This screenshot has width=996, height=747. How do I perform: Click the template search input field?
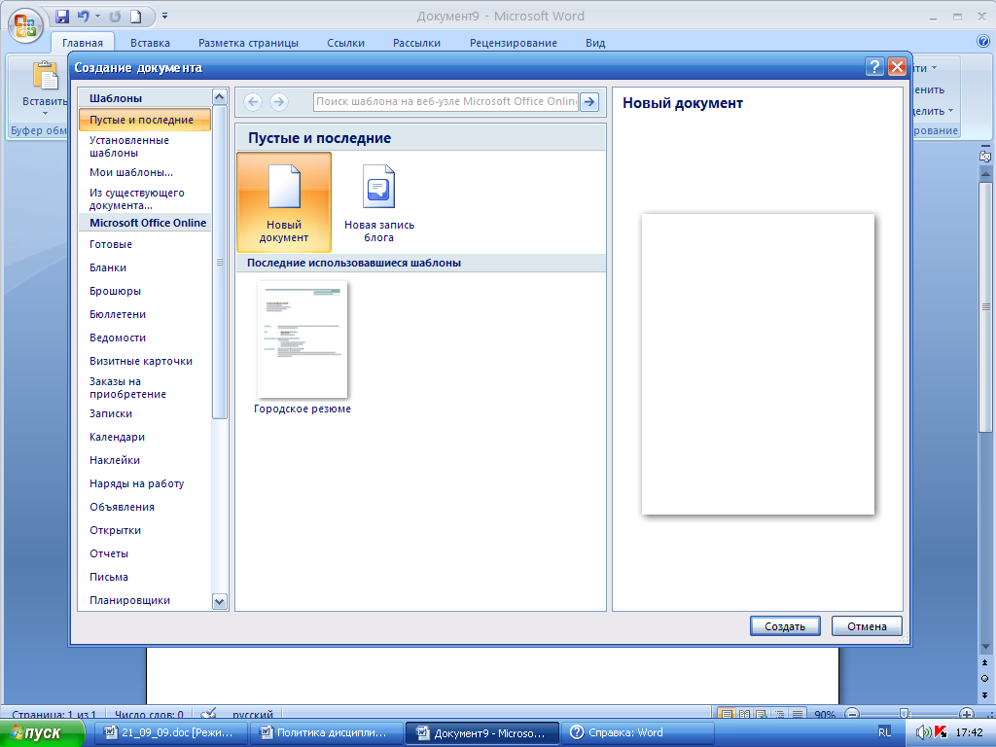[x=445, y=101]
